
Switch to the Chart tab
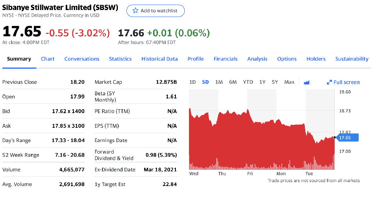[48, 59]
